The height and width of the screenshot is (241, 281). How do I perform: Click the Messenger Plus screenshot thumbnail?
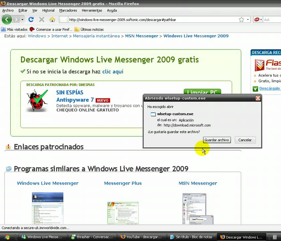pyautogui.click(x=123, y=213)
